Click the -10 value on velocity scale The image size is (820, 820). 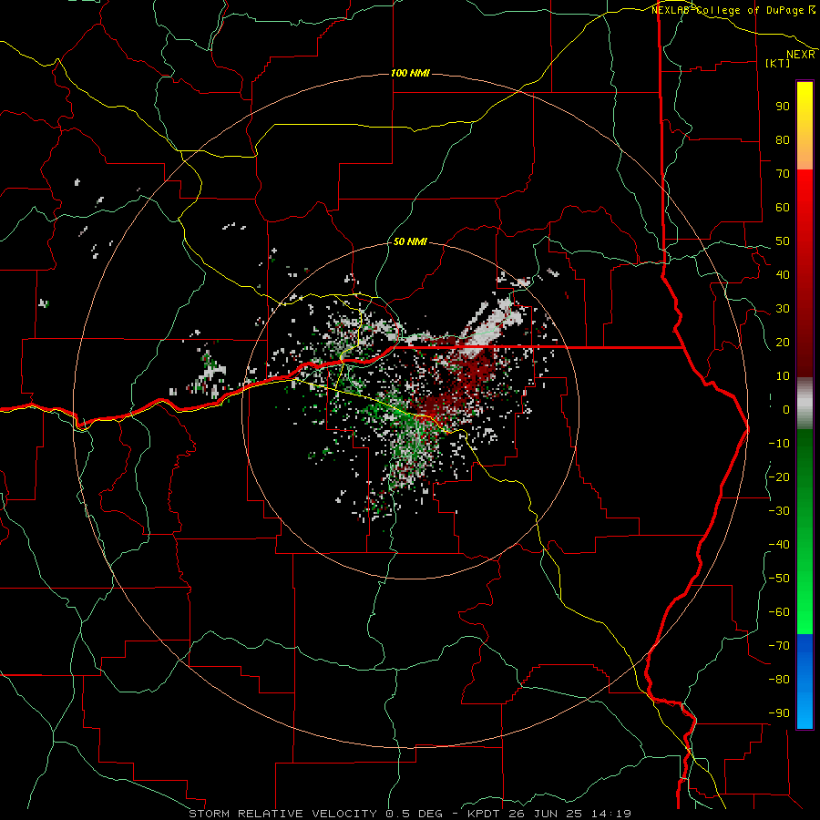pos(779,444)
